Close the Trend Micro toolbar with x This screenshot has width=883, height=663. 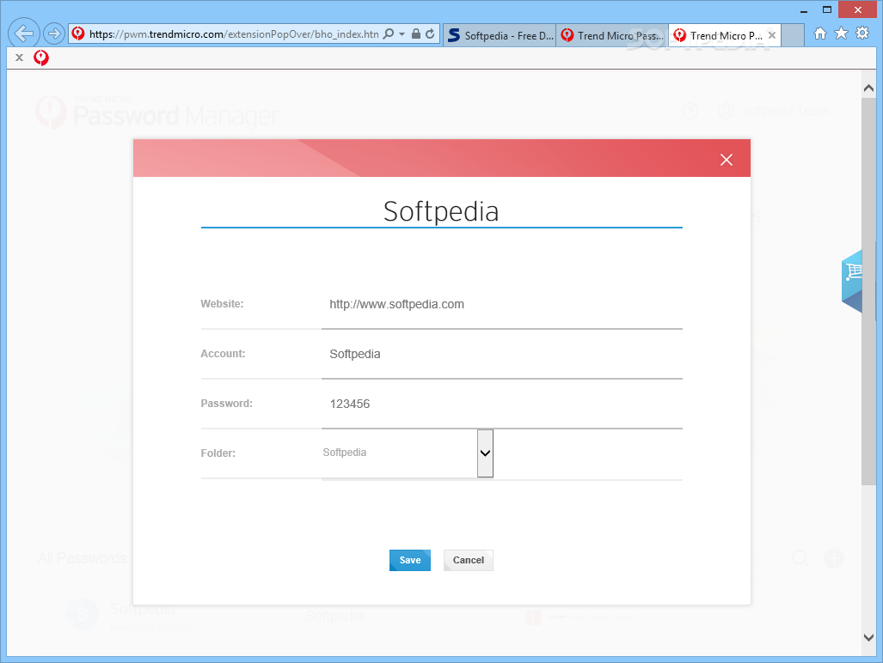pos(19,58)
